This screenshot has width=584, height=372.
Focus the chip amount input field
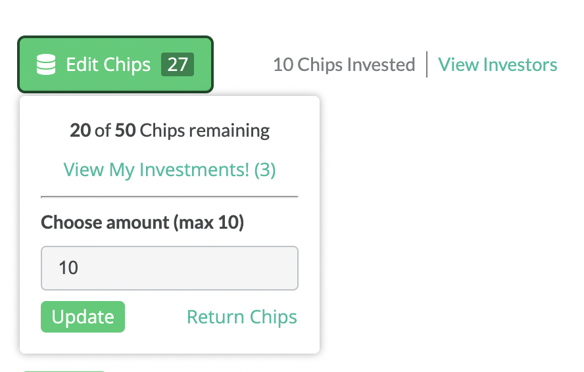170,268
